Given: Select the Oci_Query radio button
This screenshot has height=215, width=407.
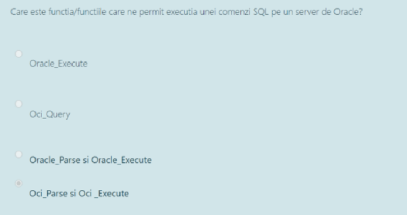Looking at the screenshot, I should click(19, 104).
